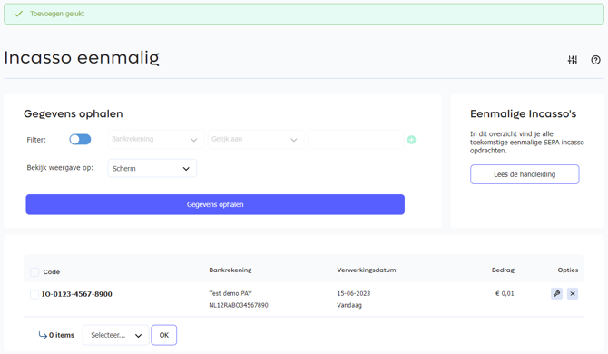Image resolution: width=608 pixels, height=354 pixels.
Task: Click the Toevoegen gelukt notification text
Action: [x=57, y=14]
